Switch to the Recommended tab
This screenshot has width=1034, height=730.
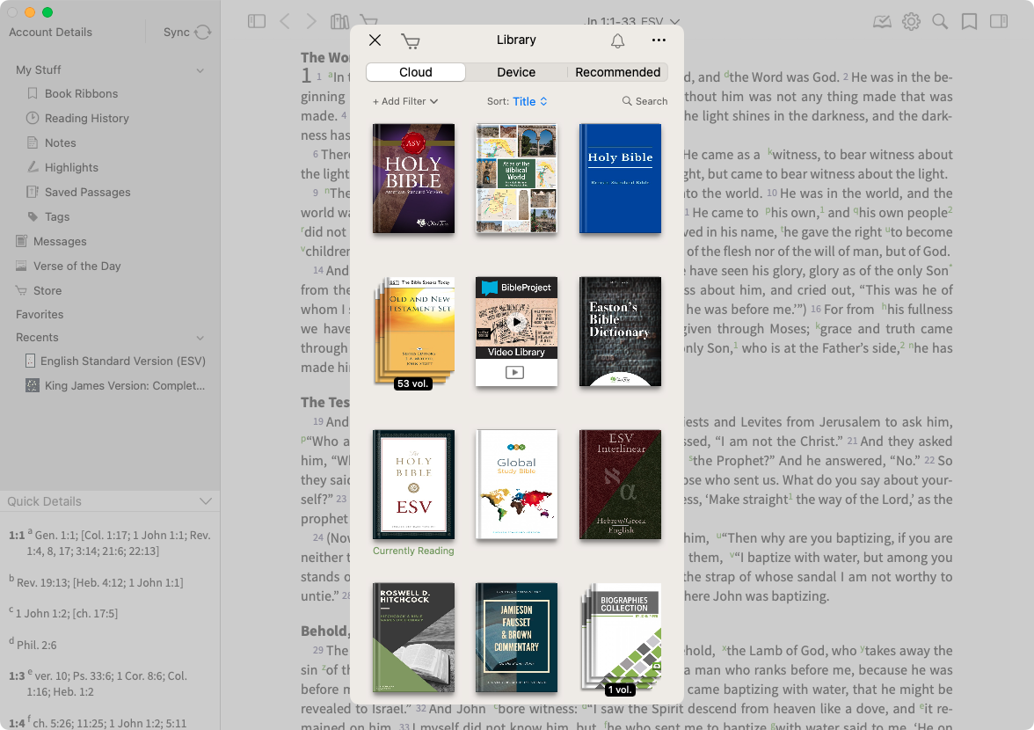click(x=617, y=72)
